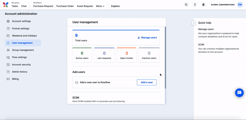Click the globe icon beside Account settings

click(8, 21)
